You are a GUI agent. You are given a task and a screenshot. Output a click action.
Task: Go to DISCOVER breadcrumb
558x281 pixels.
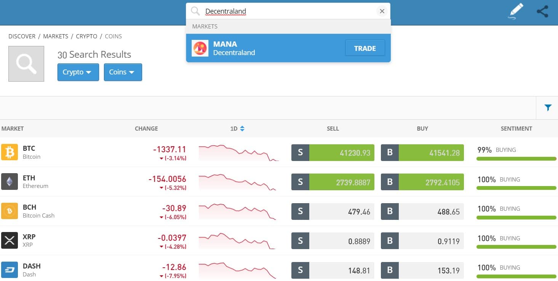(x=22, y=36)
